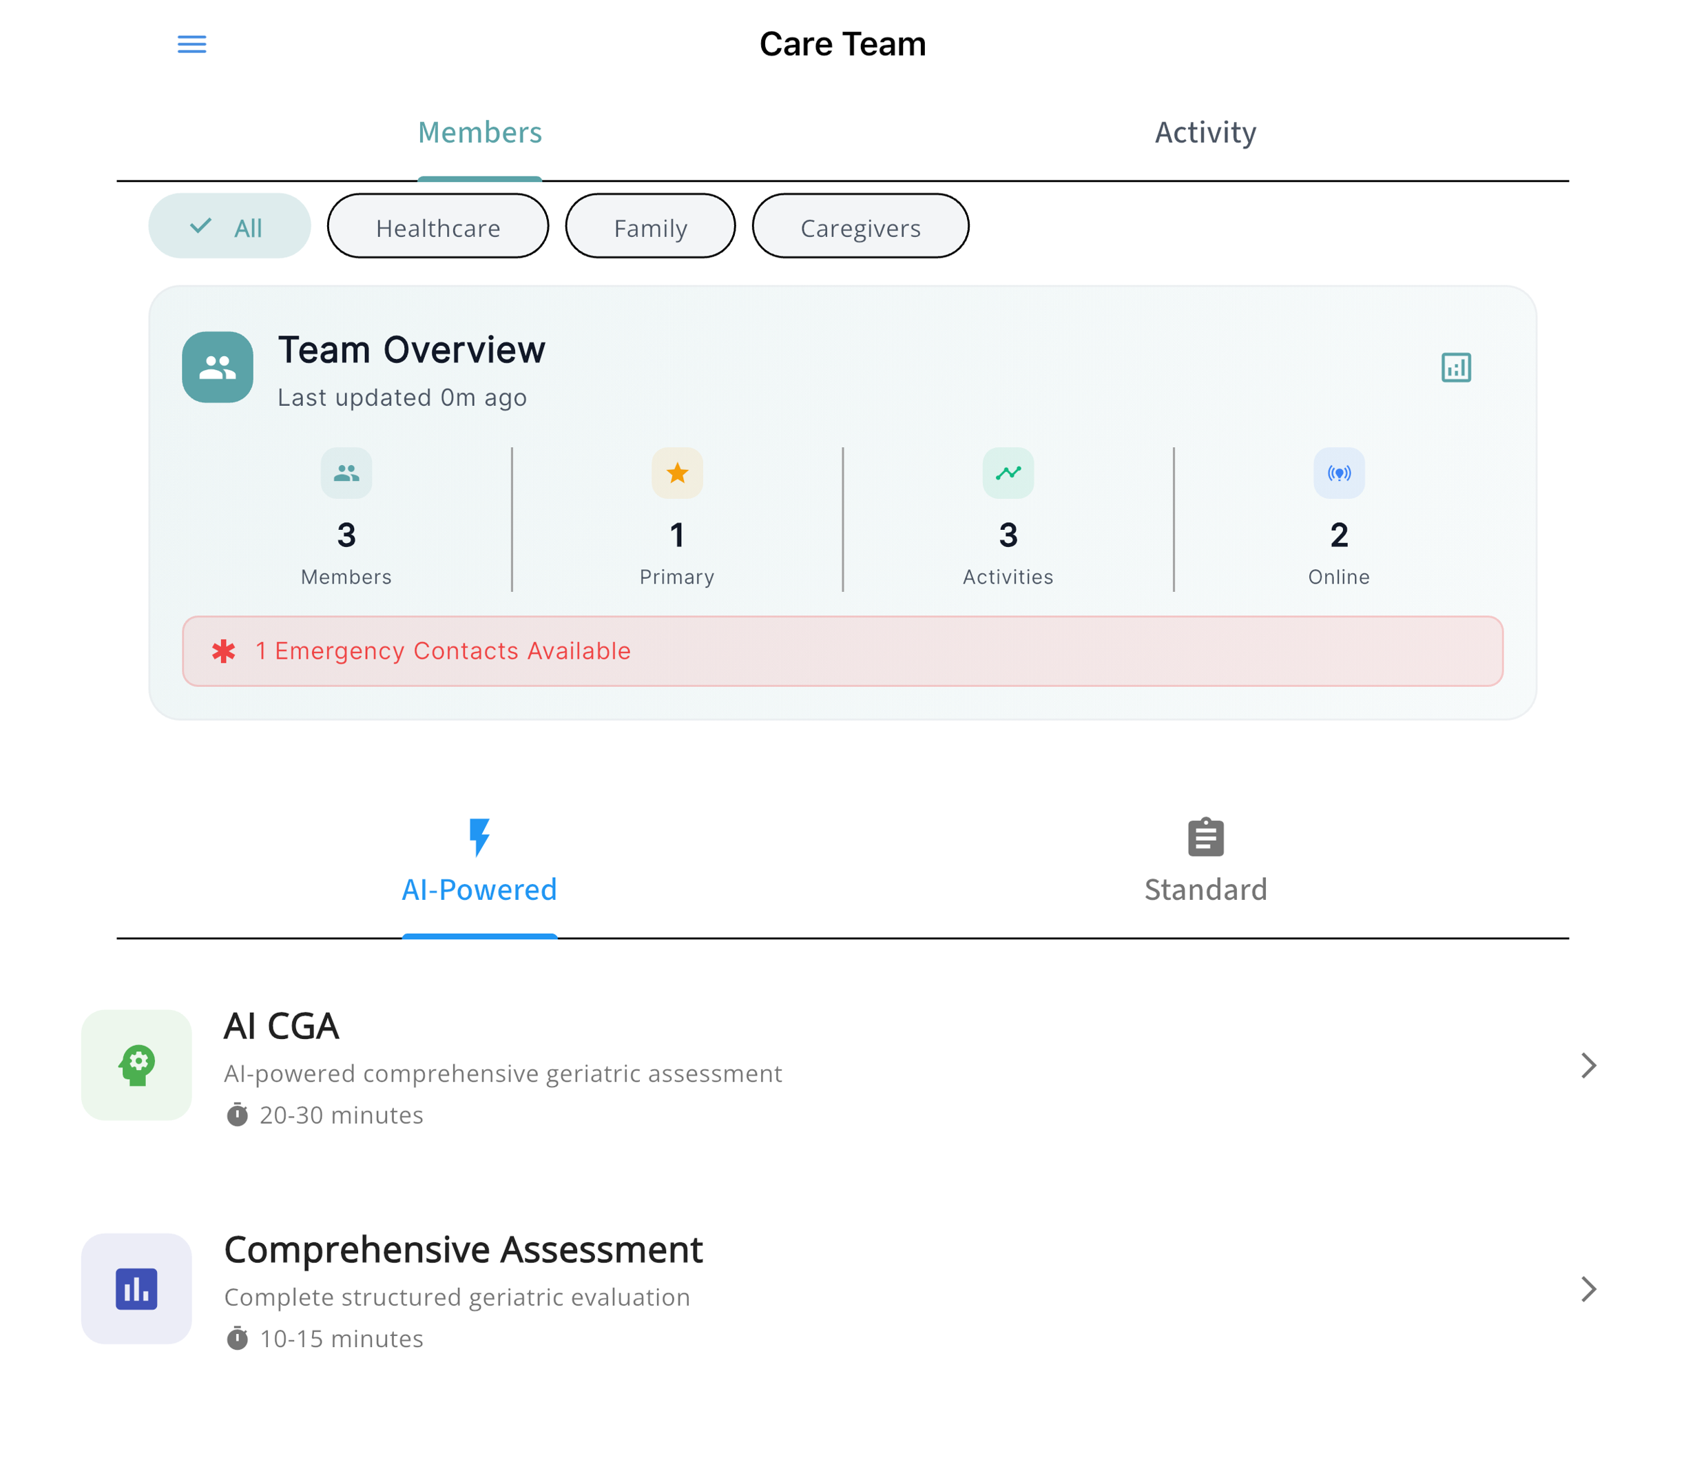Enable the Caregivers filter chip
The image size is (1686, 1460).
pos(860,227)
